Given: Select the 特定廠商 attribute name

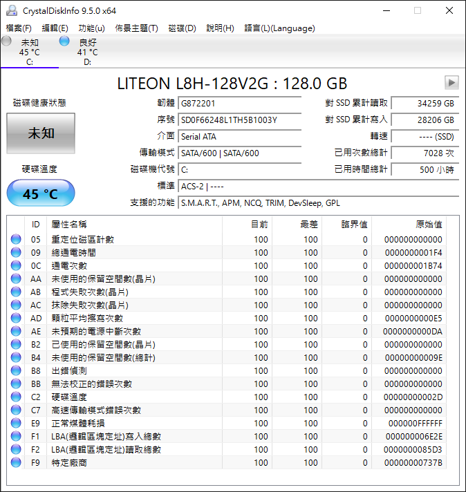Looking at the screenshot, I should coord(69,463).
